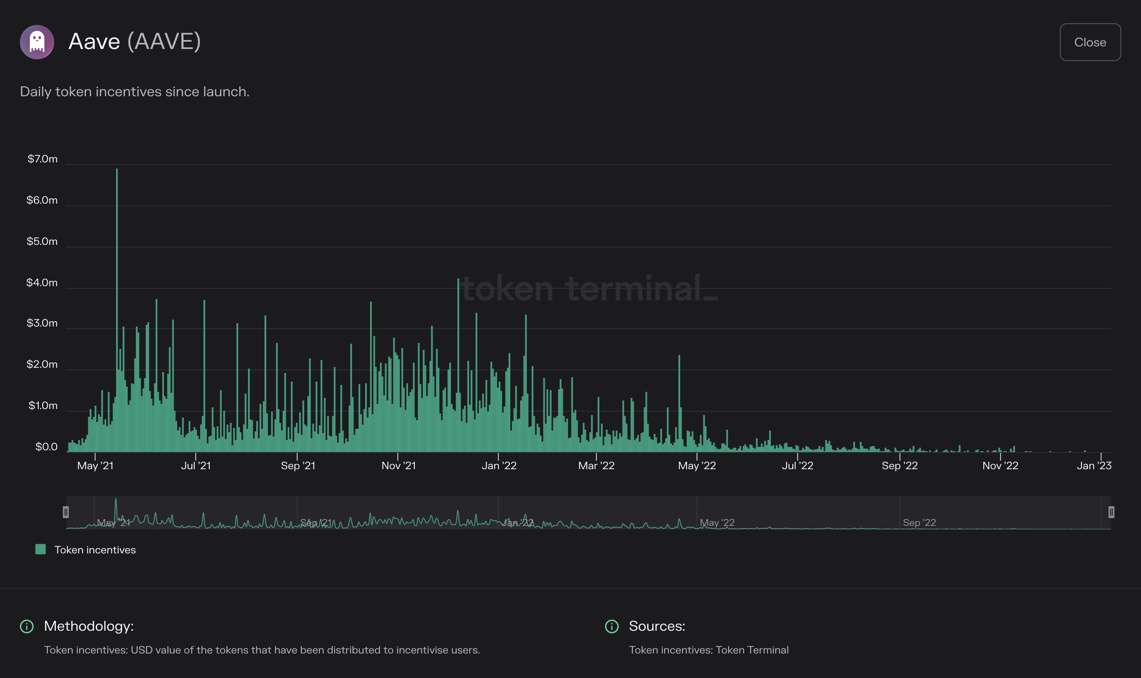Click the Aave ghost logo icon
Image resolution: width=1141 pixels, height=678 pixels.
(37, 42)
